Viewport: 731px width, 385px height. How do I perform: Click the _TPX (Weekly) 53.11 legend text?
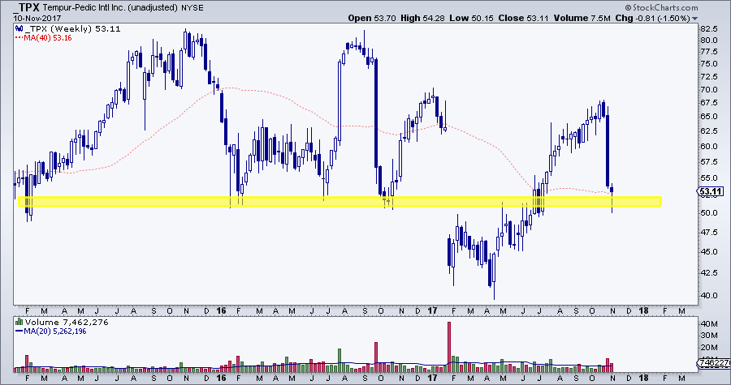pyautogui.click(x=71, y=29)
